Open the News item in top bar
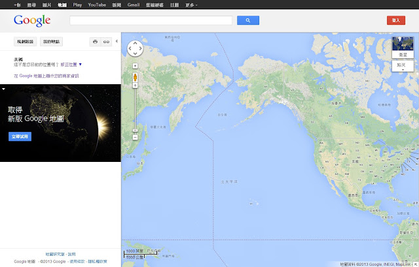The height and width of the screenshot is (267, 419). (x=117, y=5)
